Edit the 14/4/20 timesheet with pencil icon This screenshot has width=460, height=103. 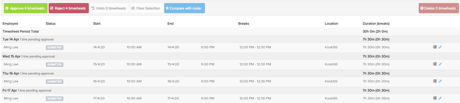(440, 47)
